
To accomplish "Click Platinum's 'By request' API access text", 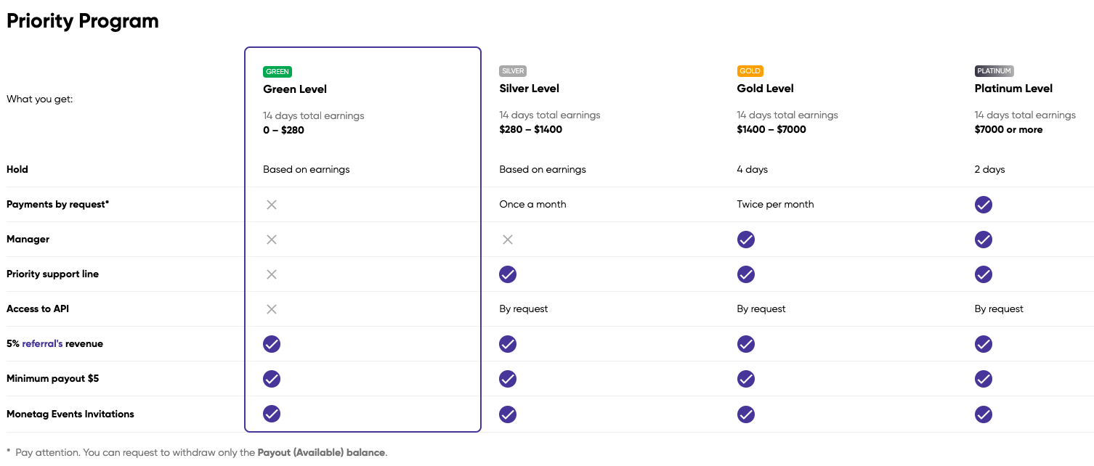I will [998, 309].
